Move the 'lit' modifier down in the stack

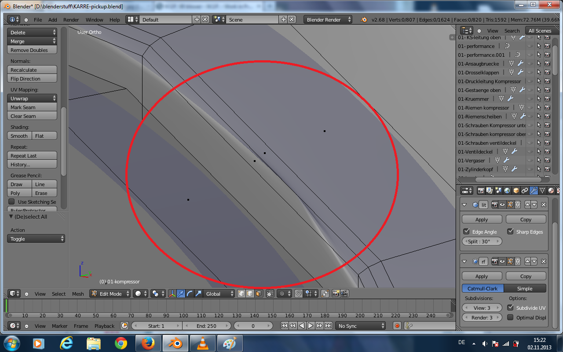coord(534,205)
